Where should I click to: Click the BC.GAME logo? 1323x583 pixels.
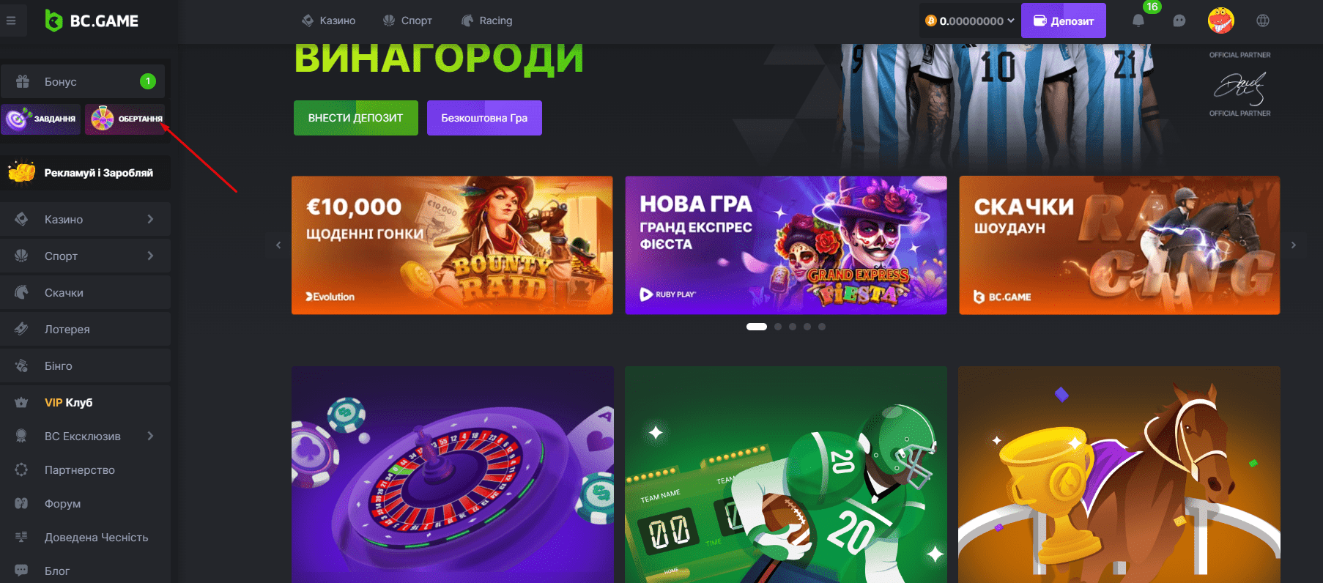tap(92, 21)
